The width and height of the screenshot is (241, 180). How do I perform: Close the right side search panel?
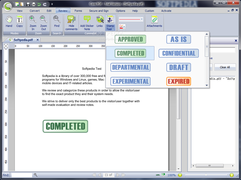236,41
